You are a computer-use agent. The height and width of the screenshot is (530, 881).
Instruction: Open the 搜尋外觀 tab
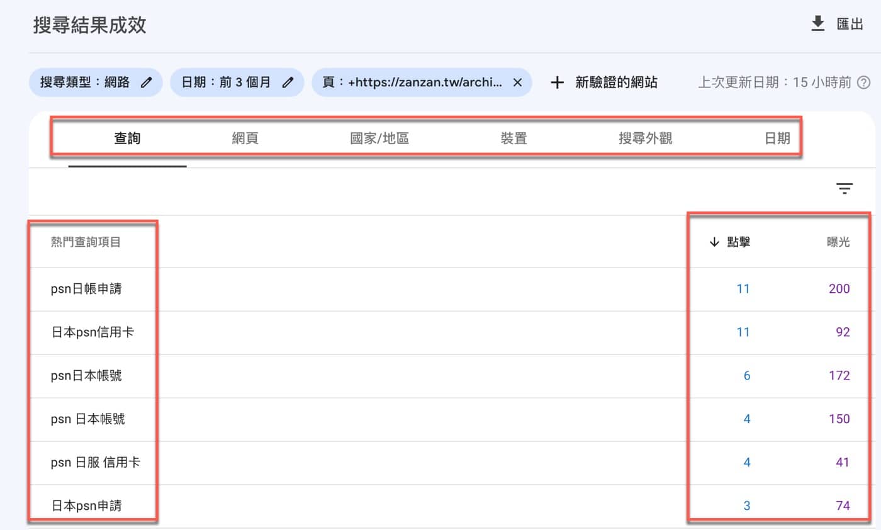pos(646,138)
